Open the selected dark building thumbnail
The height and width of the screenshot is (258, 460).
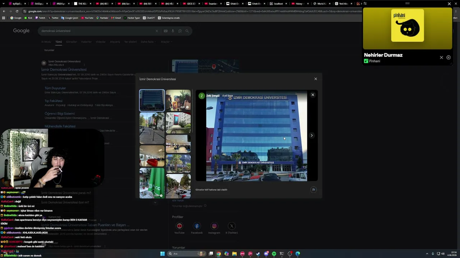(x=152, y=100)
